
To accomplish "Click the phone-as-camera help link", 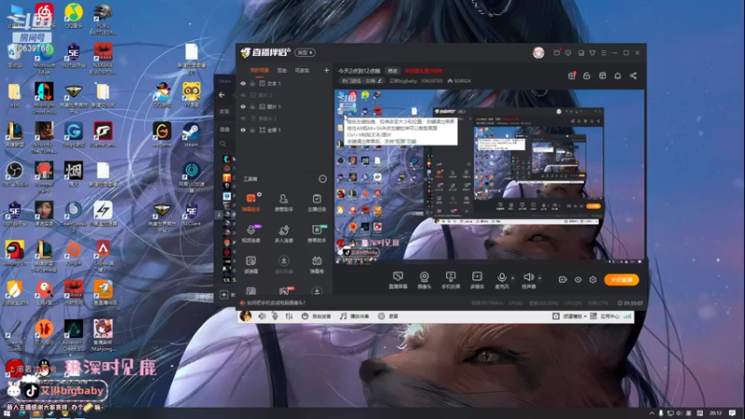I will tap(276, 303).
